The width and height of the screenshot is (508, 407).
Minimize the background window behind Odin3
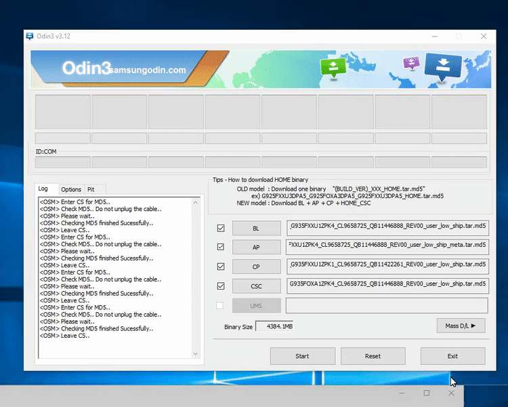click(x=402, y=393)
